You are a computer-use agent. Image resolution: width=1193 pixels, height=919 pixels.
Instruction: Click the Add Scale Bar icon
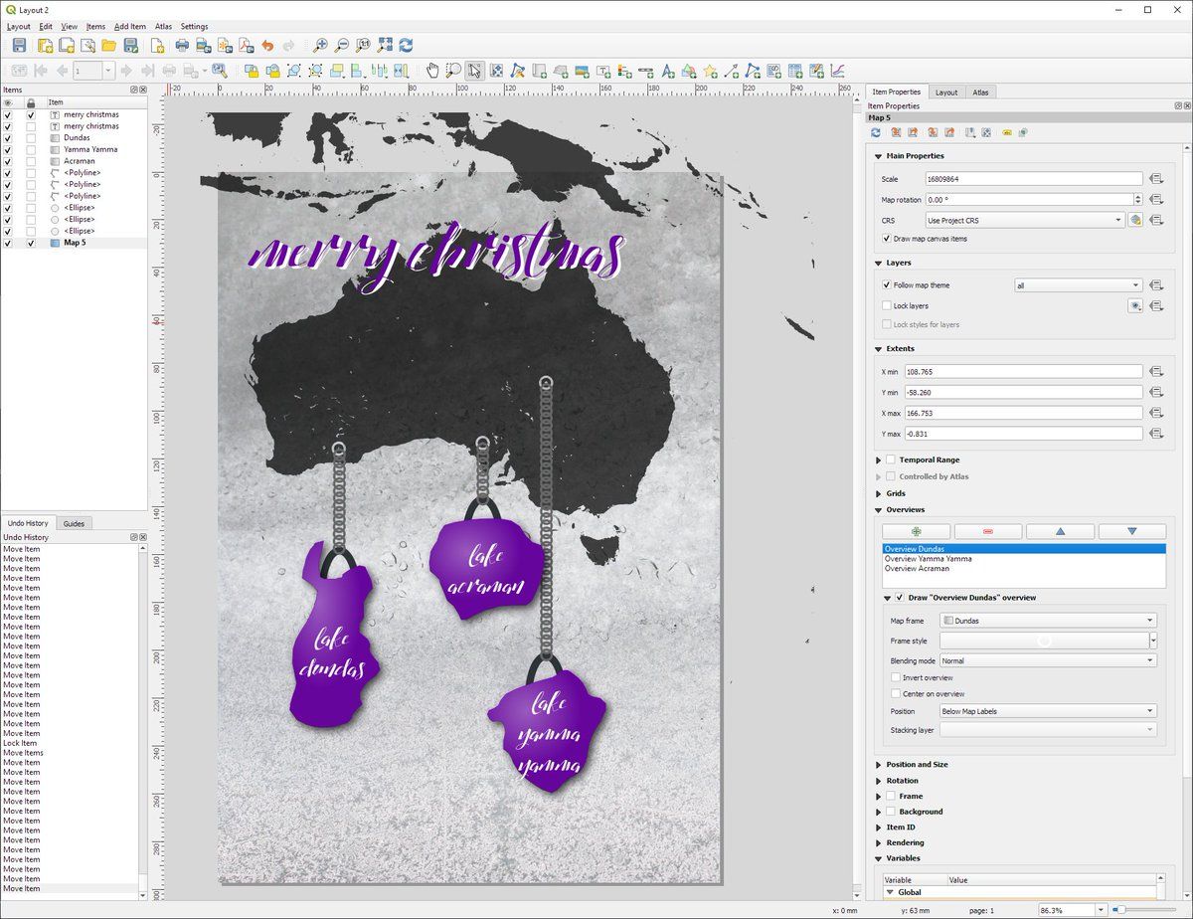(646, 71)
